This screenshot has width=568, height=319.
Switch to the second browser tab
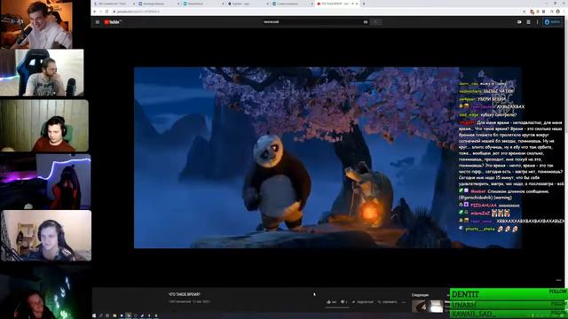pyautogui.click(x=159, y=4)
